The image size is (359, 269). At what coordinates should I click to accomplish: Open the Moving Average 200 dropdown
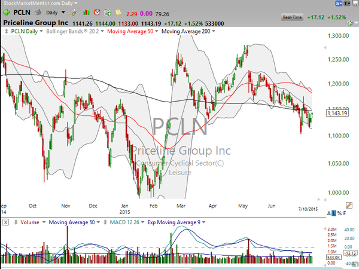point(214,31)
